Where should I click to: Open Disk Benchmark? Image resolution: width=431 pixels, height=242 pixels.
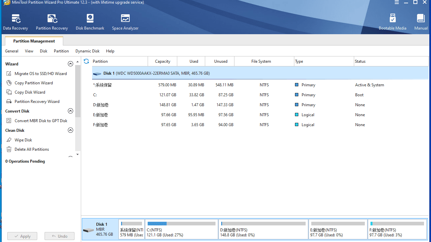coord(90,22)
